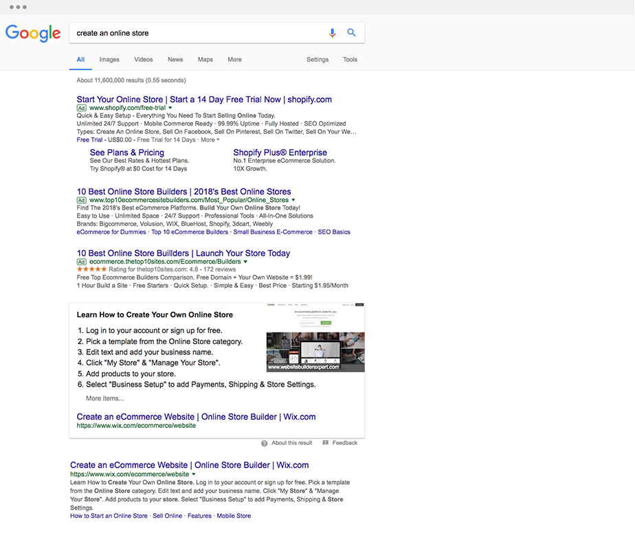Click 'Brands: Bigcommerce, Volusion, WIX' text line

(x=175, y=224)
